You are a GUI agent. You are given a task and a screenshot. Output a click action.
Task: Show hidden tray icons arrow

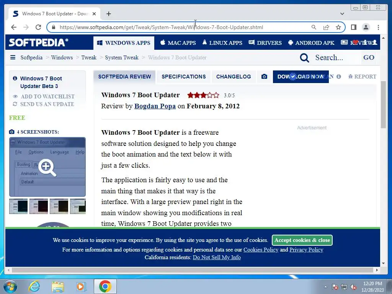[x=325, y=287]
